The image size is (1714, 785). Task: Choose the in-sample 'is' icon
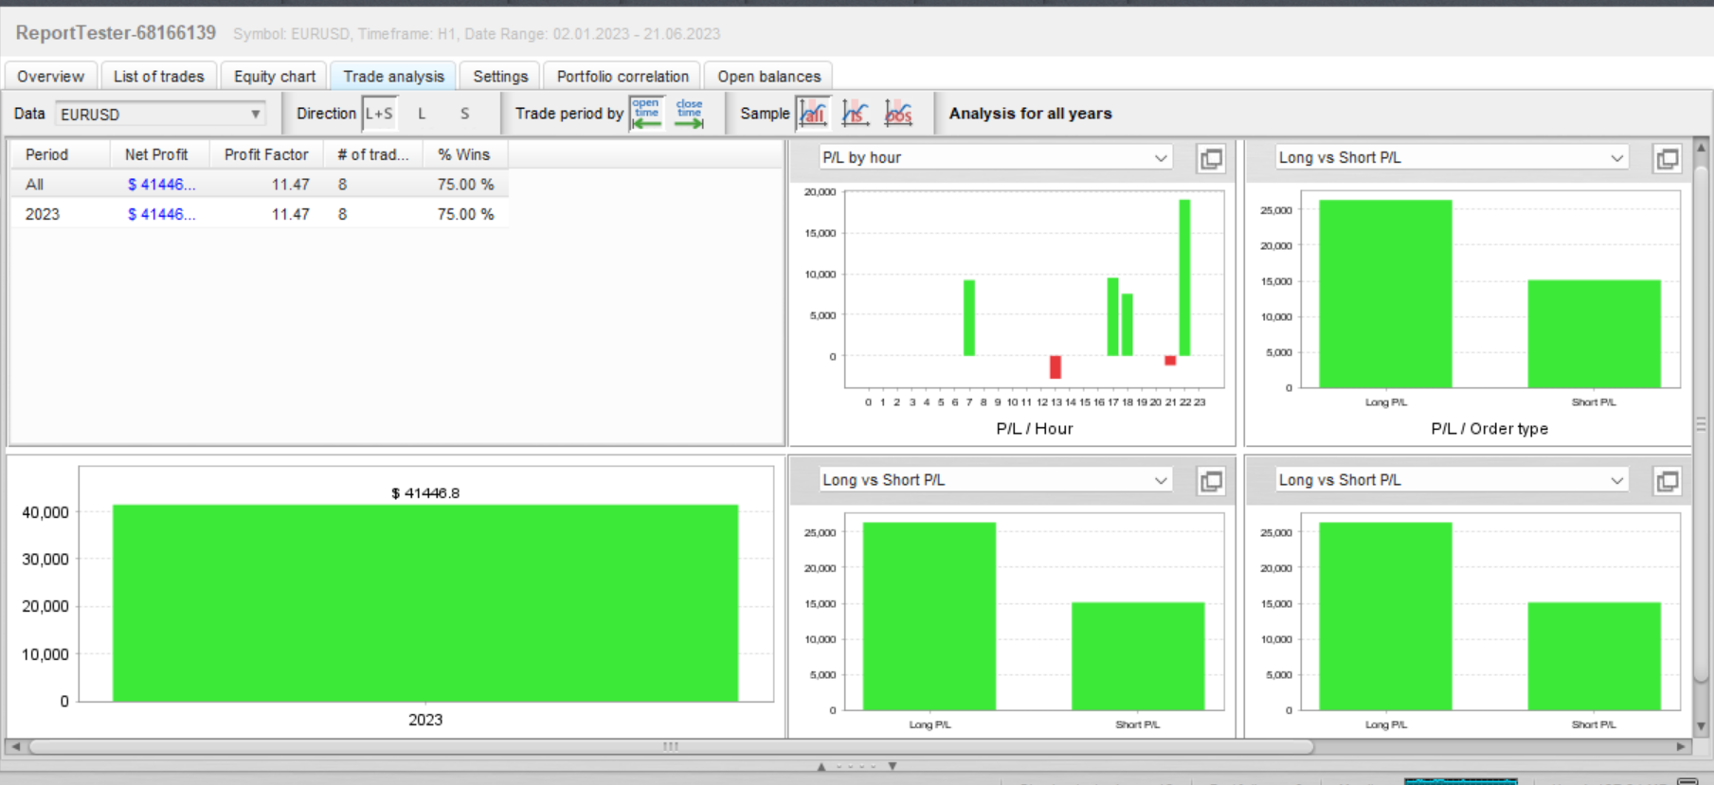coord(856,114)
